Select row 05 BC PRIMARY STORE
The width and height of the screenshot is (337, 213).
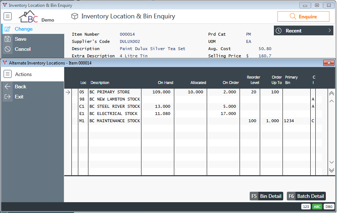point(196,92)
